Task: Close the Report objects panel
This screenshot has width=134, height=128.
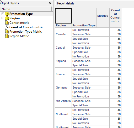Action: (50, 3)
